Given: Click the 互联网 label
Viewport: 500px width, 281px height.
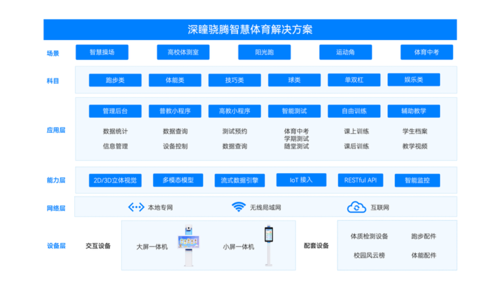Looking at the screenshot, I should (x=380, y=208).
